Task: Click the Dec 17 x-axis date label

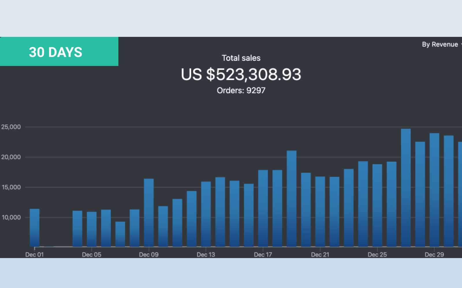Action: click(x=263, y=255)
